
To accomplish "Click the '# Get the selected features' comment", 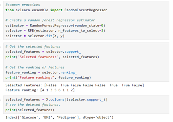I will click(x=33, y=46).
